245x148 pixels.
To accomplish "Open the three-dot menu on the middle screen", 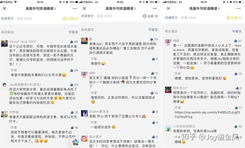I will pos(155,8).
